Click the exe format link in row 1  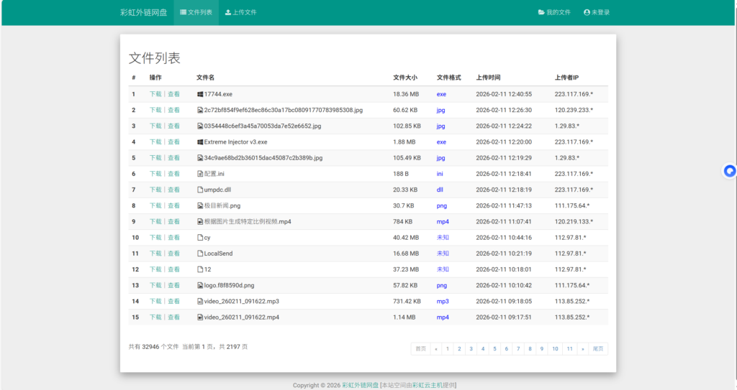pos(441,94)
